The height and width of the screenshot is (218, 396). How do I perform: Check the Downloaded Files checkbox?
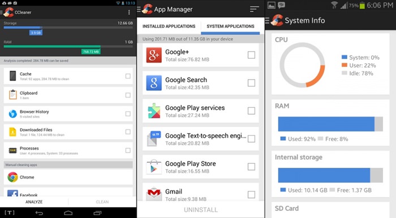tap(128, 132)
